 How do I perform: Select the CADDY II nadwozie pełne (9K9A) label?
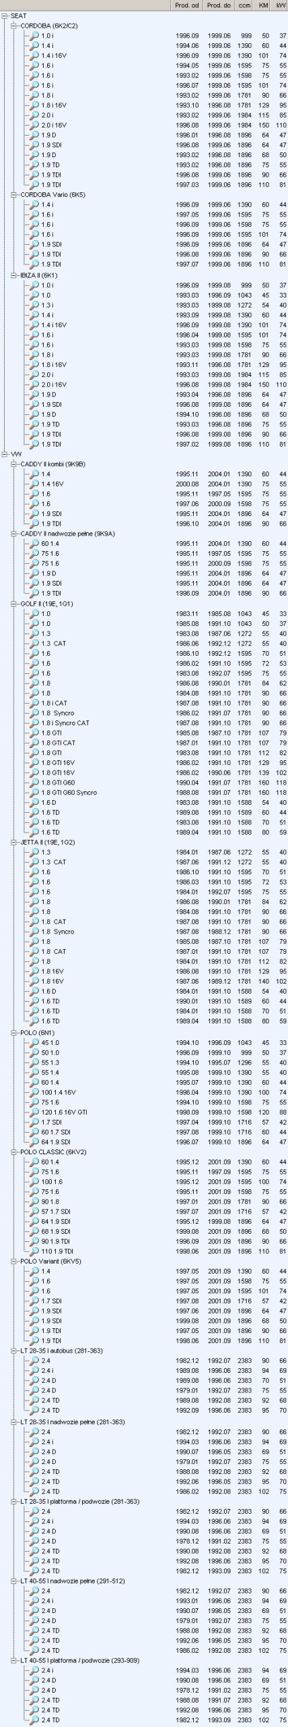coord(67,534)
